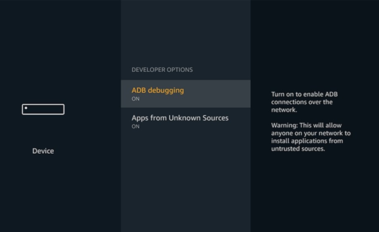
Task: Click the DEVELOPER OPTIONS header
Action: click(162, 70)
